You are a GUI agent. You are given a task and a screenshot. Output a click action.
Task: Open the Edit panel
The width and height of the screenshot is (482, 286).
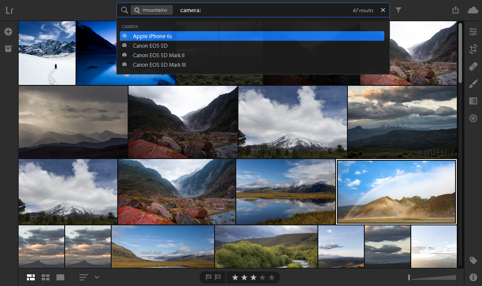(x=473, y=31)
